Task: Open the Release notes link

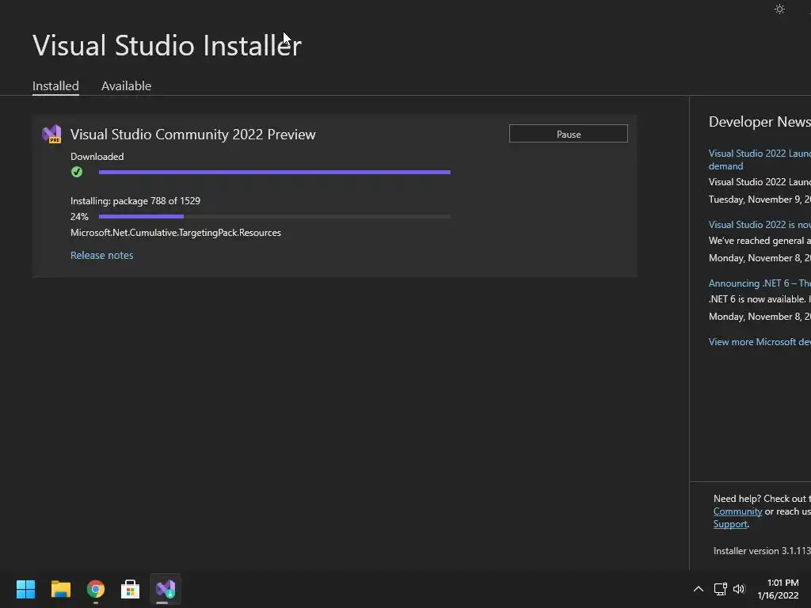Action: (x=101, y=255)
